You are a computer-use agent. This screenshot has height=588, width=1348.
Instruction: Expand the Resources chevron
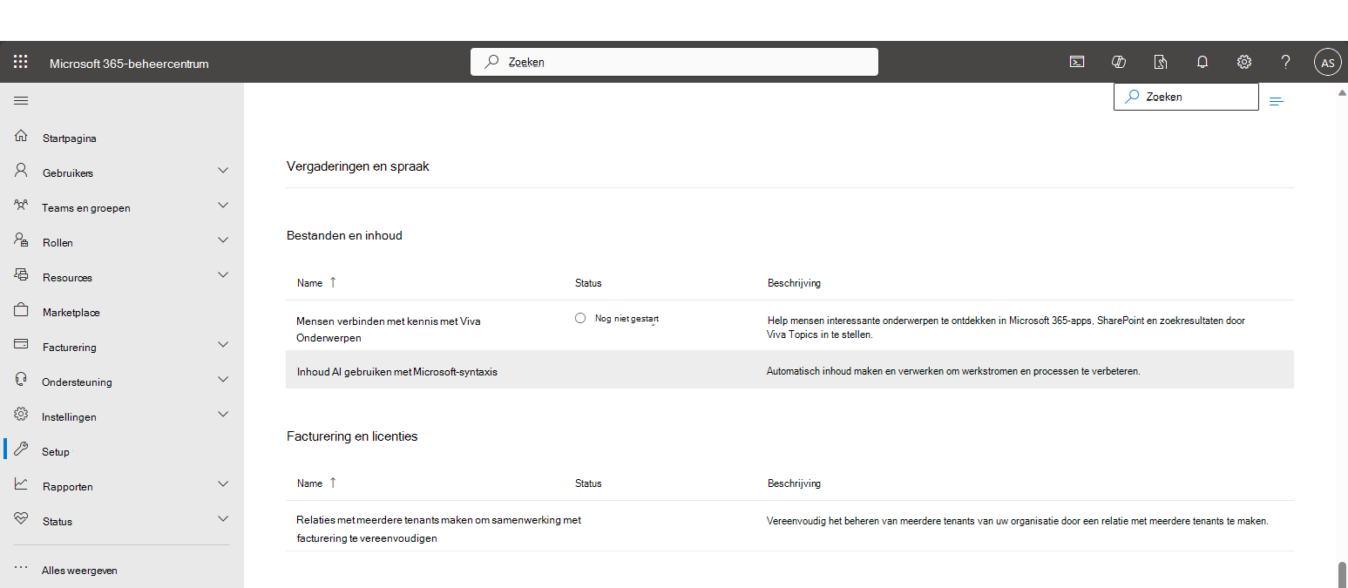223,275
